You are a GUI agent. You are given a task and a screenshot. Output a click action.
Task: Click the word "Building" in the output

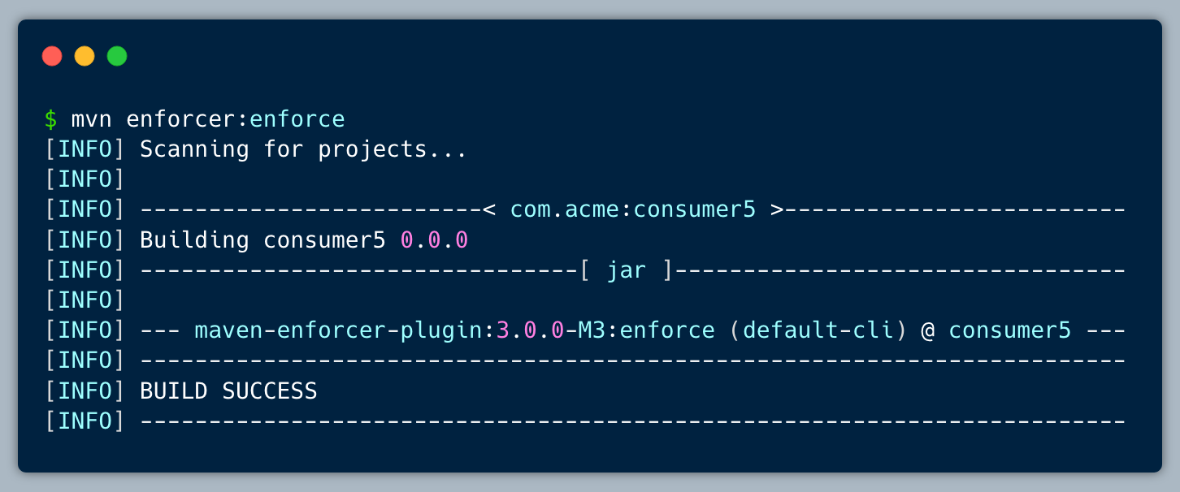(194, 240)
